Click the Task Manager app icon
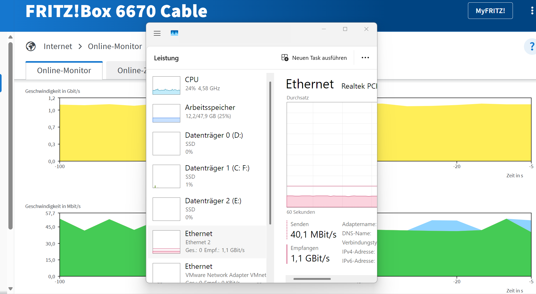536x294 pixels. (x=174, y=33)
